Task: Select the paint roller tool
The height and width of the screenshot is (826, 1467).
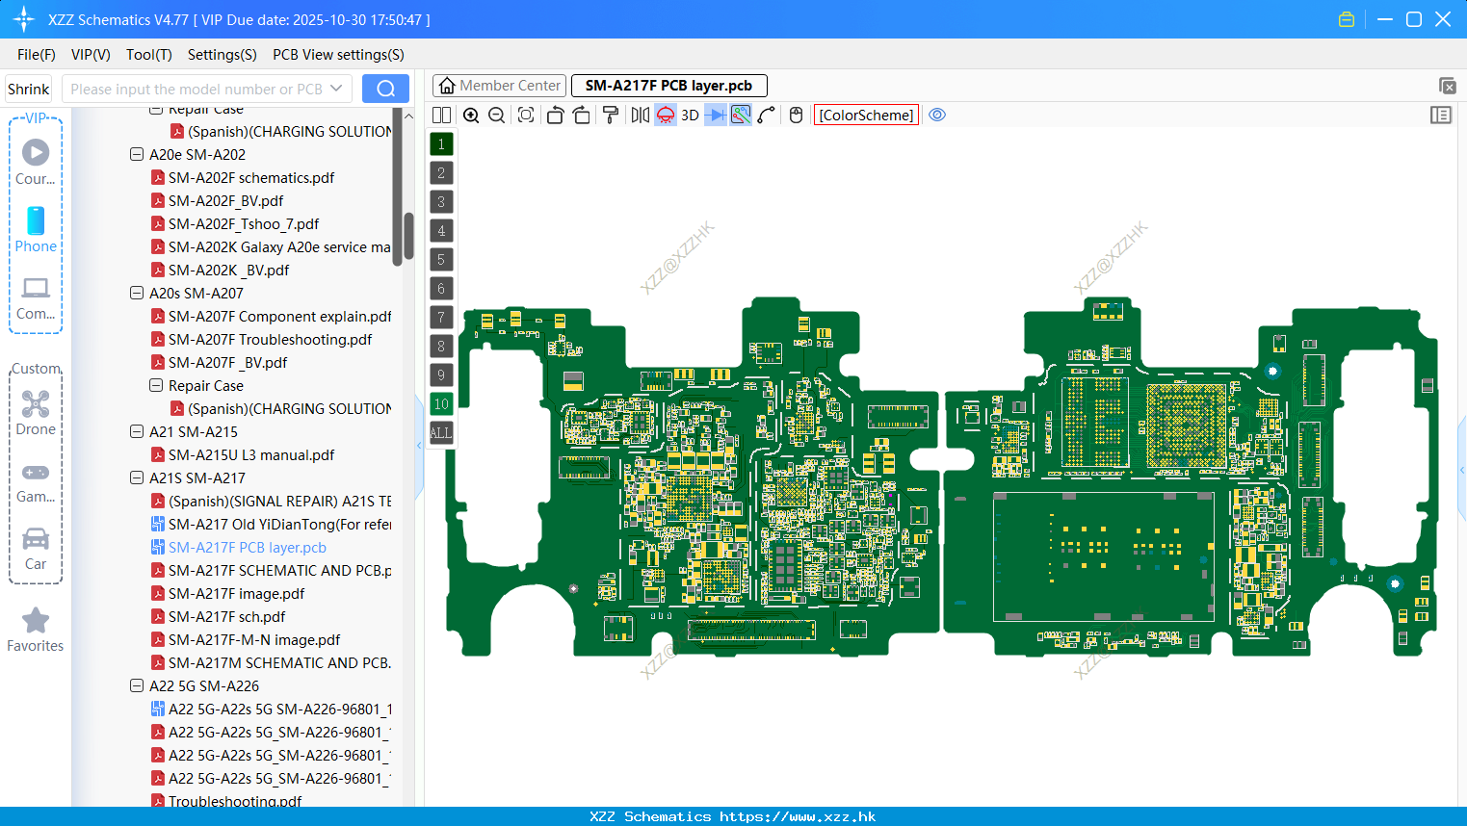Action: [610, 116]
